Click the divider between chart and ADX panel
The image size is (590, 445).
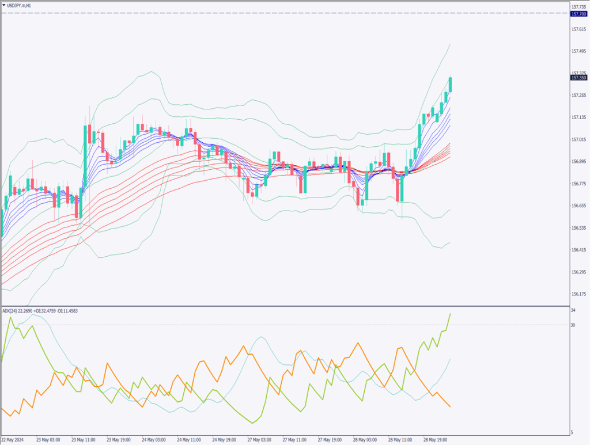pyautogui.click(x=288, y=306)
